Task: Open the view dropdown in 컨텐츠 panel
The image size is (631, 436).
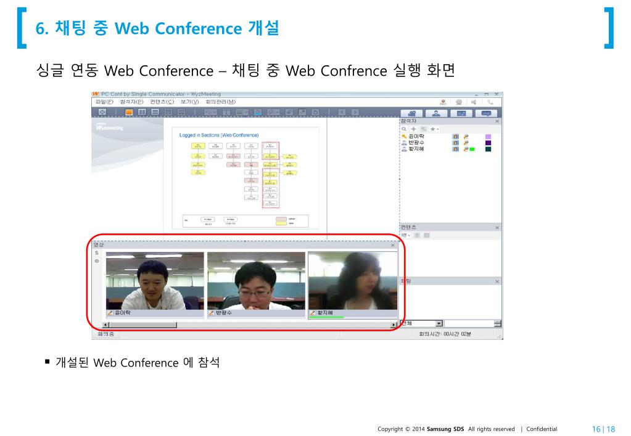Action: tap(406, 235)
